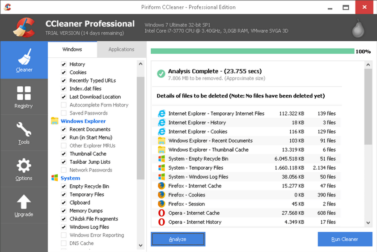
Task: Maximize the CCleaner window
Action: click(346, 8)
